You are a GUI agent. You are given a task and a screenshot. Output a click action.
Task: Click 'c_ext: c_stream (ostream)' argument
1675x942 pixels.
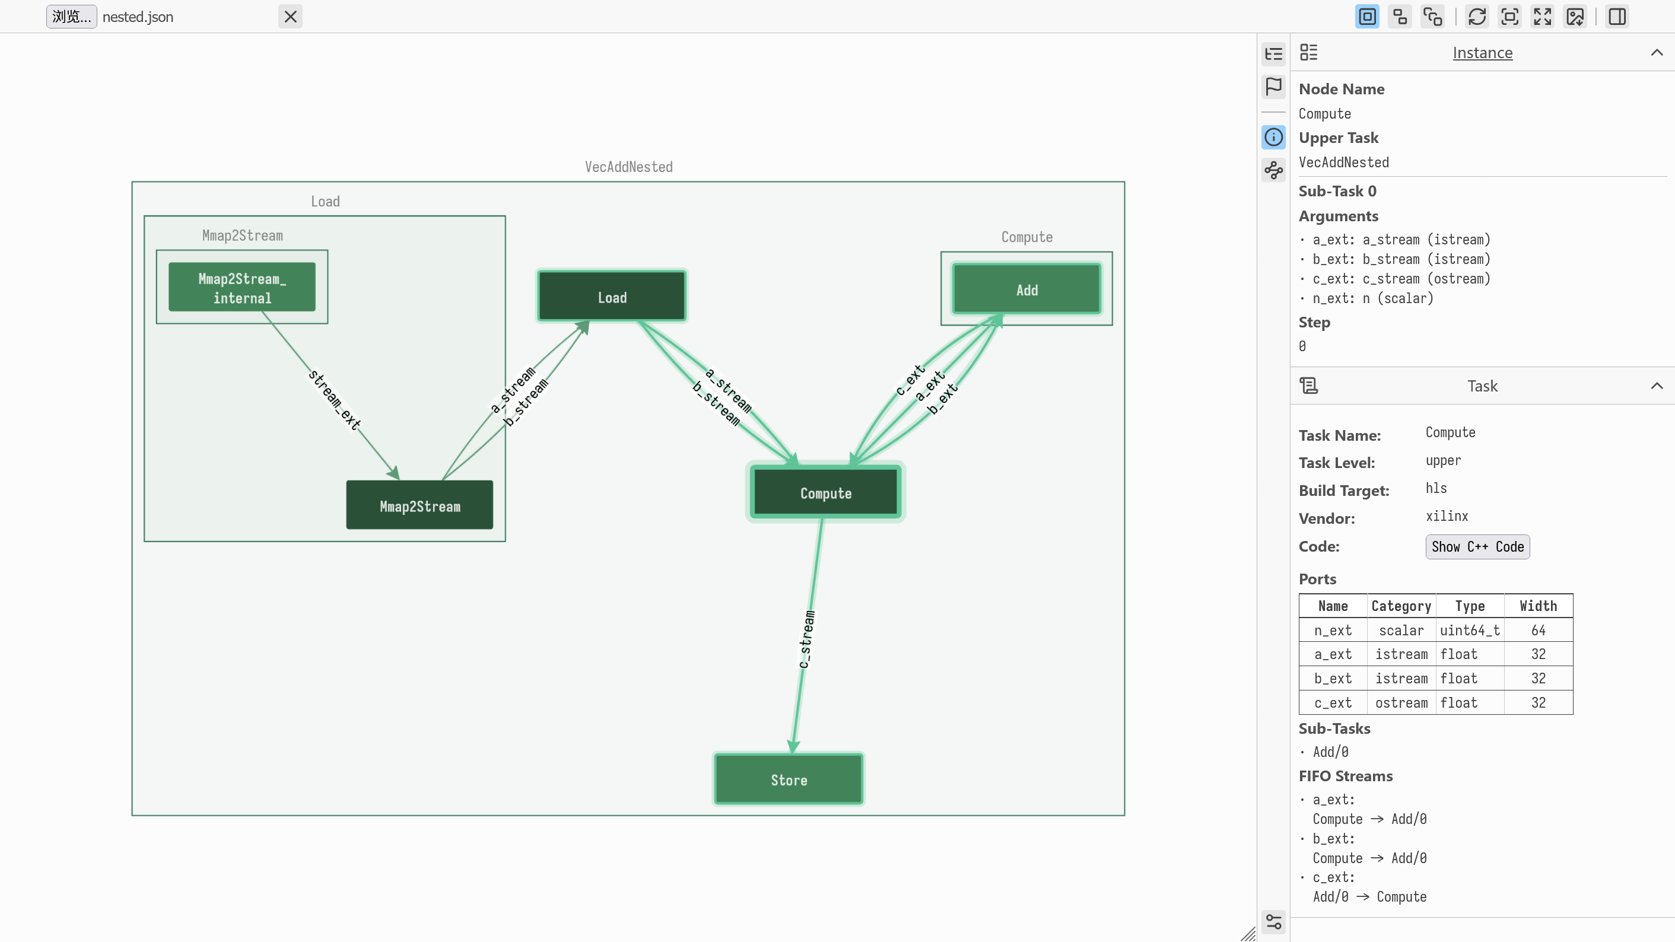coord(1401,279)
